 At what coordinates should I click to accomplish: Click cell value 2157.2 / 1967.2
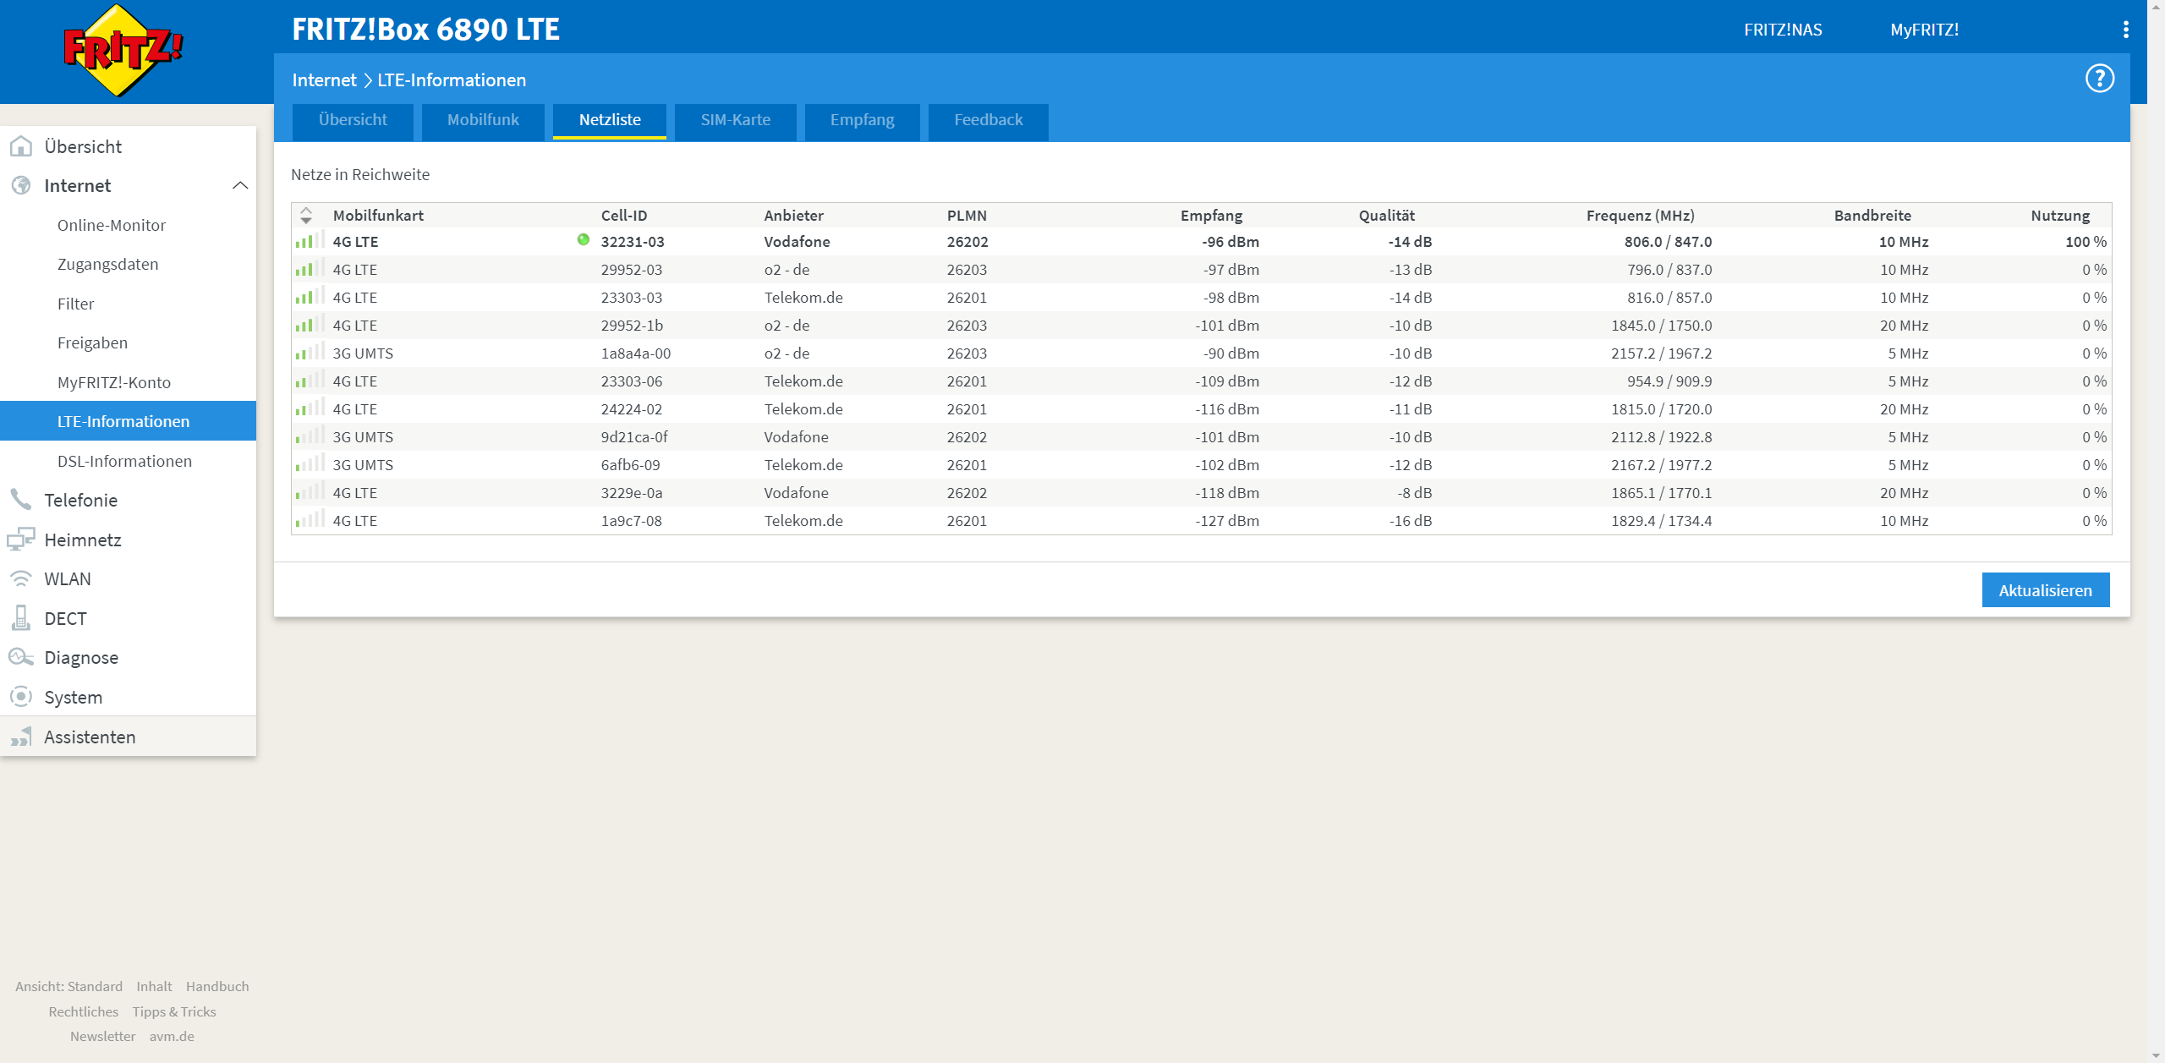click(x=1661, y=353)
